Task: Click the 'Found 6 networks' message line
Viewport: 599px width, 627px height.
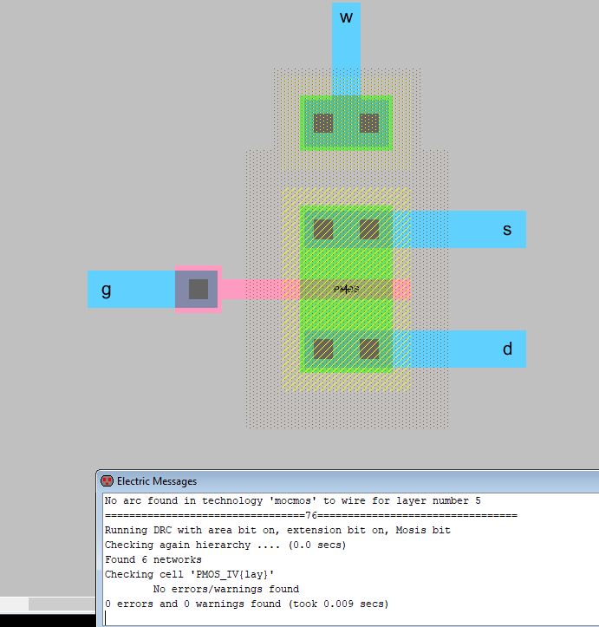Action: pyautogui.click(x=153, y=559)
